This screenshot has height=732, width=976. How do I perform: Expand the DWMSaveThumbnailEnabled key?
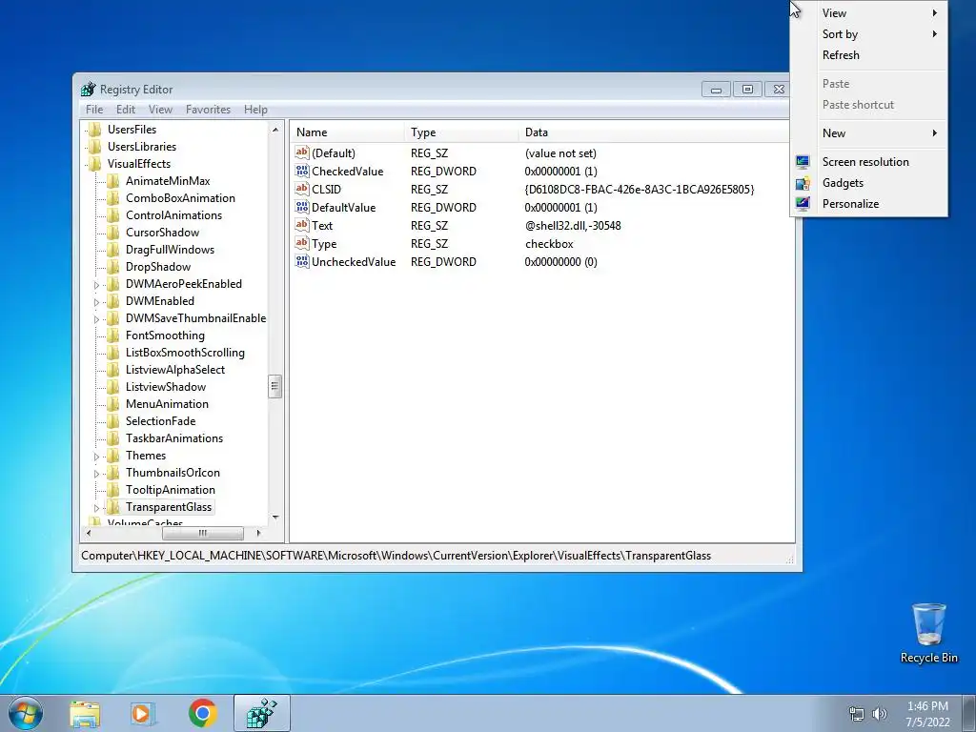96,319
